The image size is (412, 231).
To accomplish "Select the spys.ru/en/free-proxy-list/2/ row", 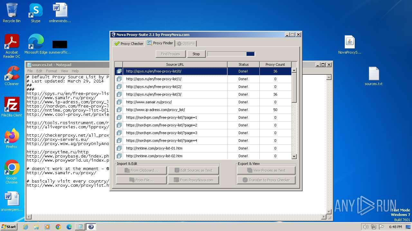I will point(203,87).
